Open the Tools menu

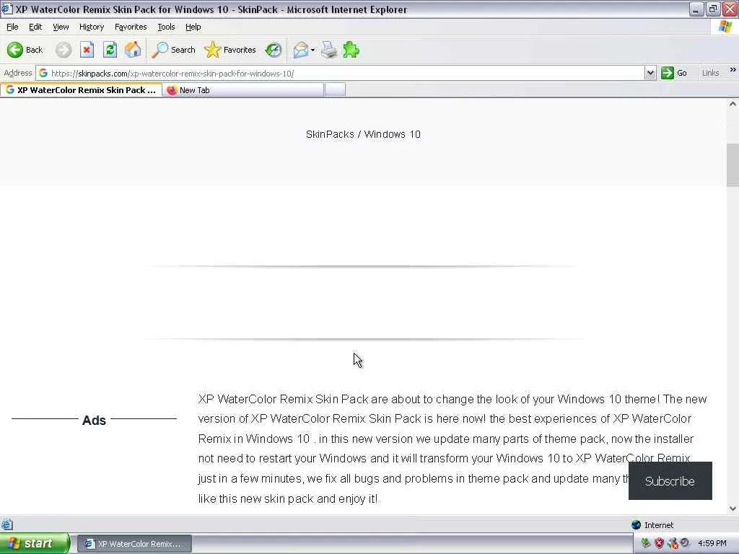(x=166, y=27)
